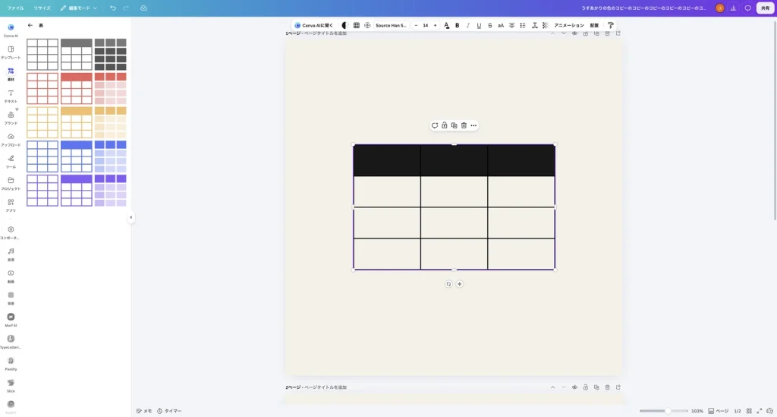777x417 pixels.
Task: Move page 1 down with the chevron
Action: [x=564, y=33]
